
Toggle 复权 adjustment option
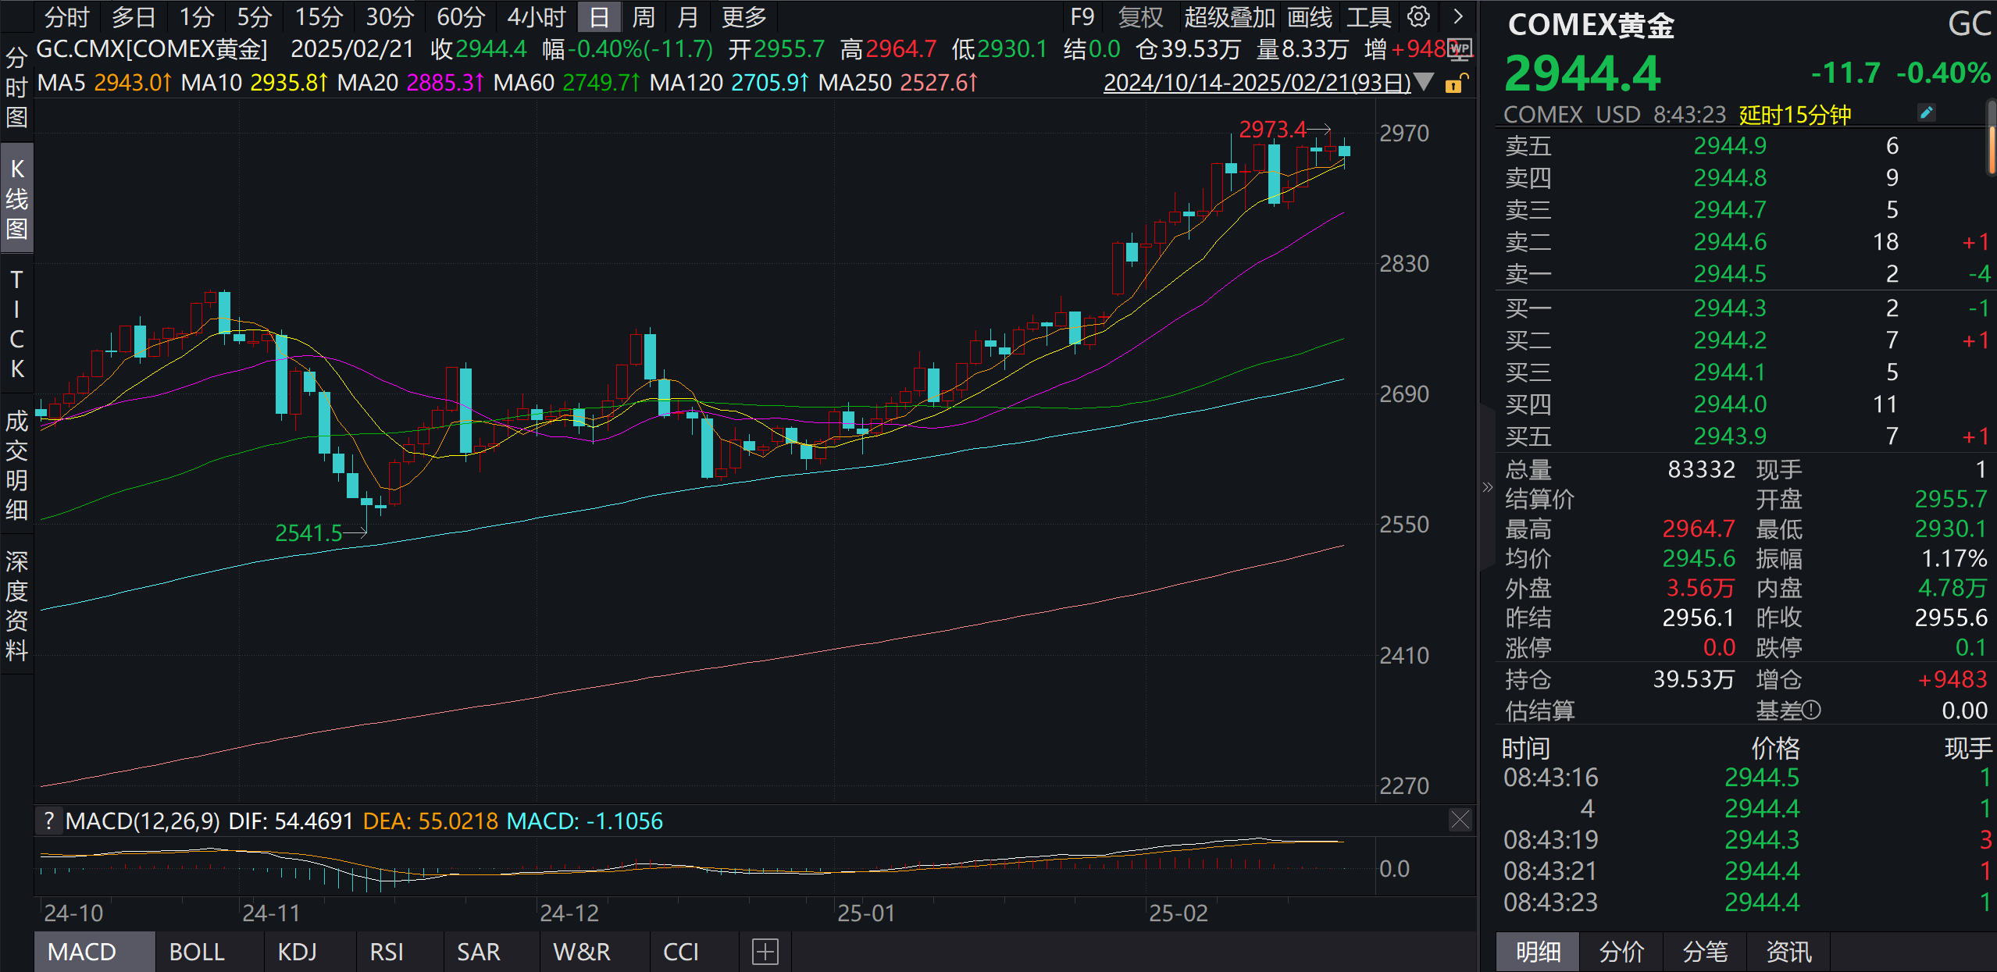[x=1140, y=16]
